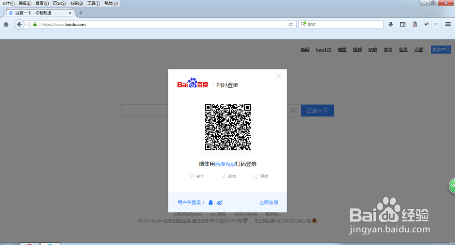Open the 文件(F) menu
This screenshot has height=245, width=455.
click(8, 3)
